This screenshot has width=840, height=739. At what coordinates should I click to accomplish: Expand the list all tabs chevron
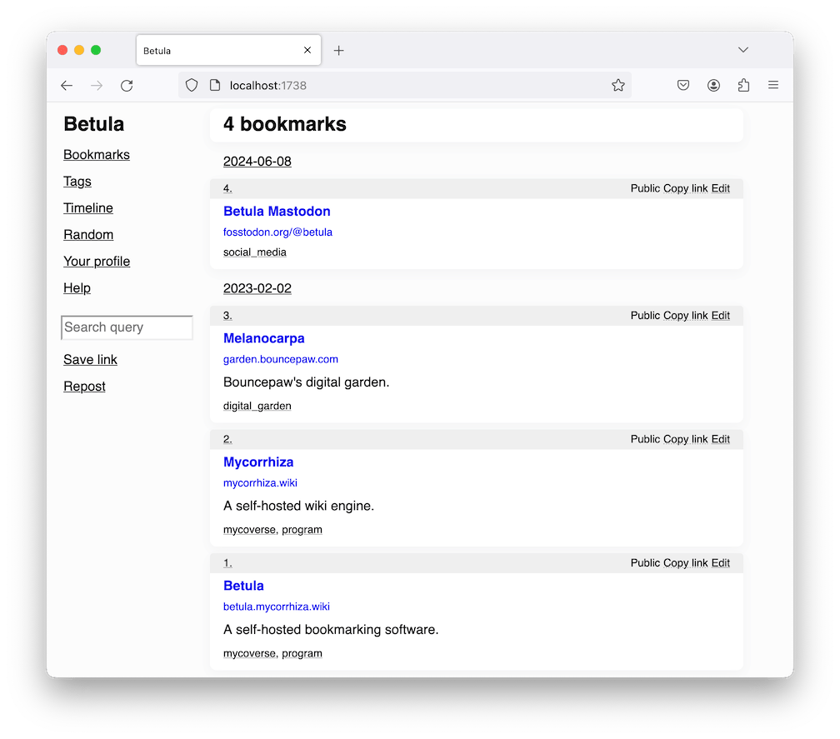point(743,50)
